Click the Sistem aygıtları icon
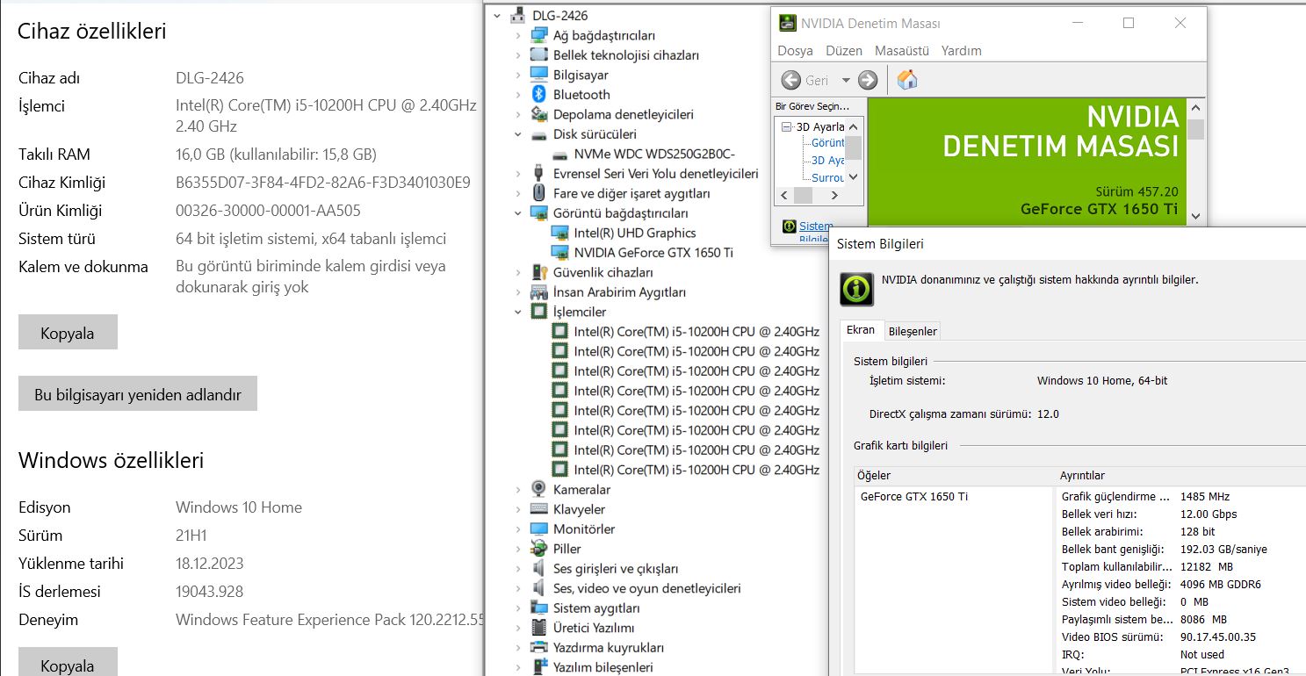 click(538, 608)
